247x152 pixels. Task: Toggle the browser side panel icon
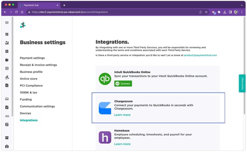coord(230,12)
